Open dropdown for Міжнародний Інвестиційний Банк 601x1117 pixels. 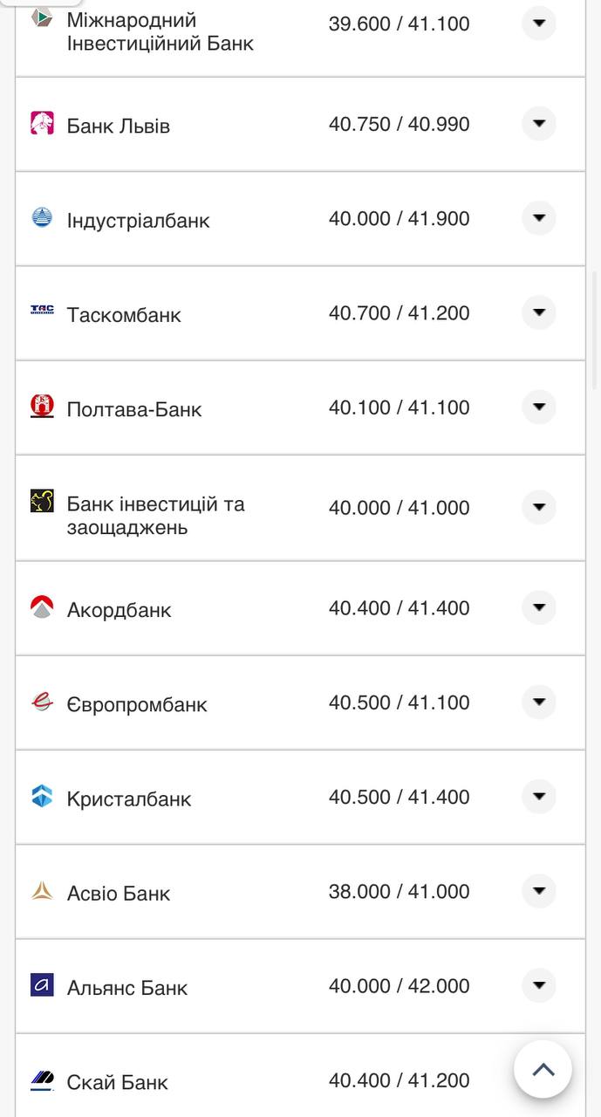(539, 24)
